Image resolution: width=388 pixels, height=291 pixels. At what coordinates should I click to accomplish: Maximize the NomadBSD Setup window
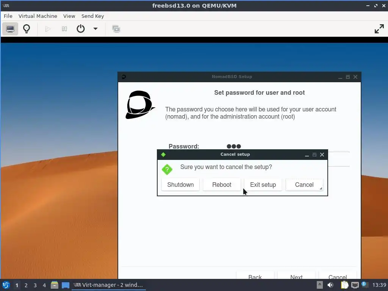(x=348, y=77)
